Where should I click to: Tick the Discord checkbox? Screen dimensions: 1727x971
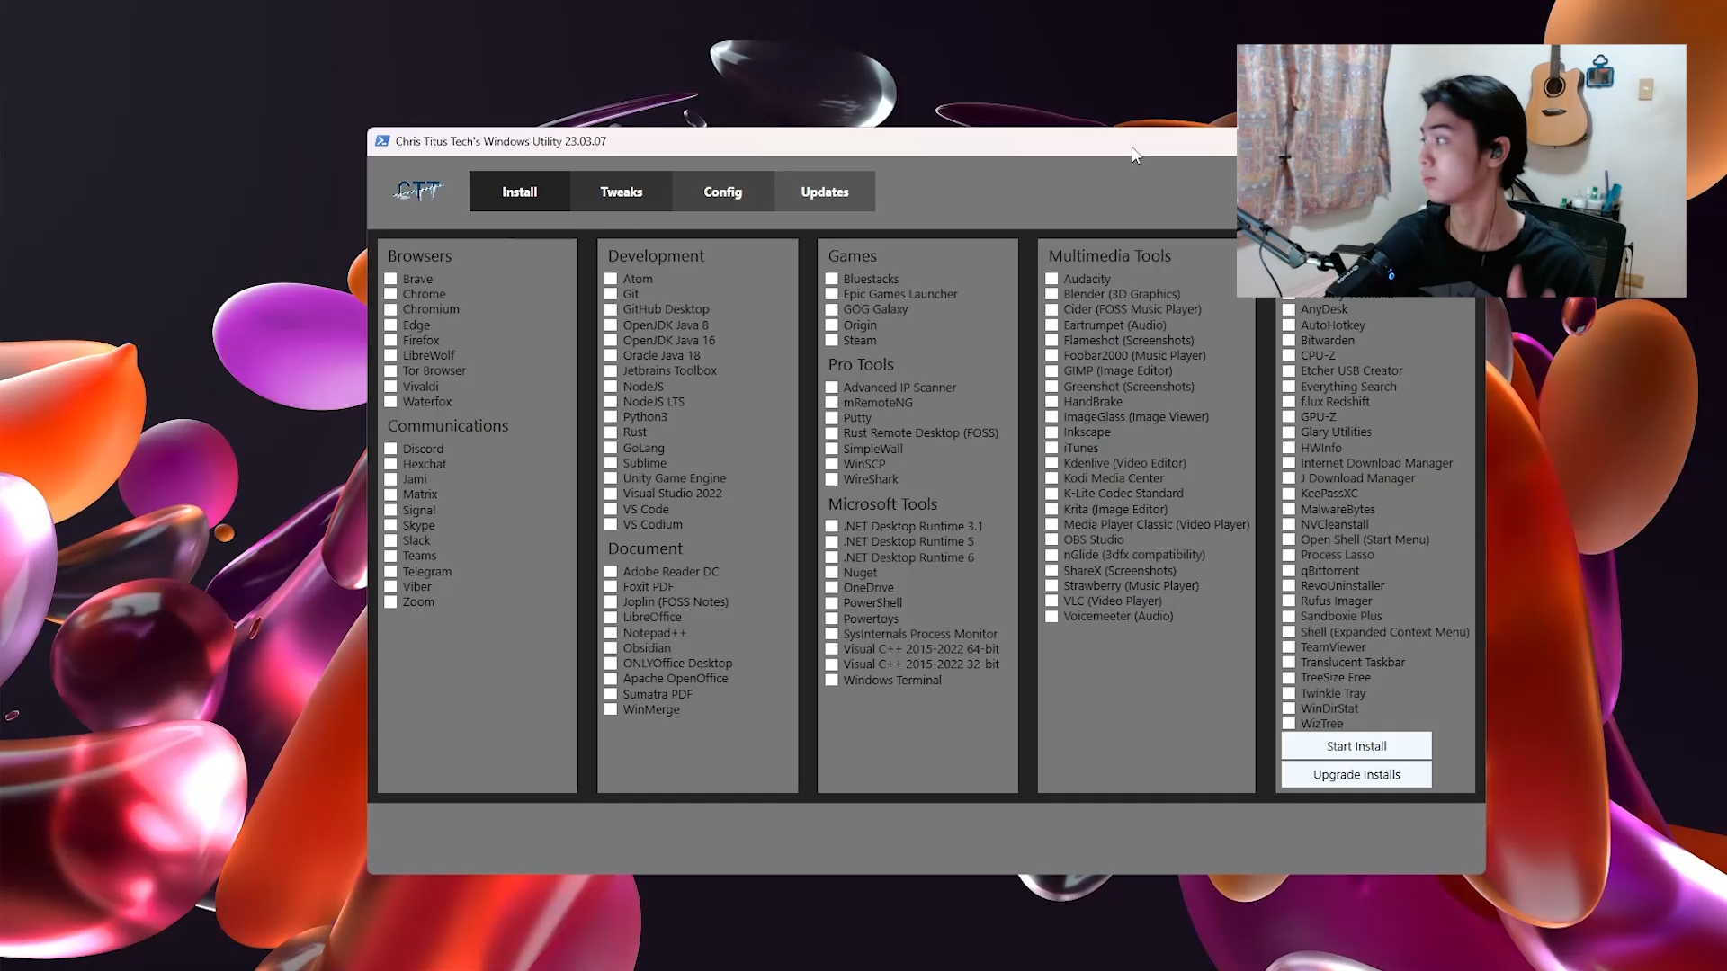tap(391, 449)
